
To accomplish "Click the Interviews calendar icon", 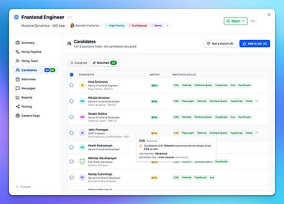I will coord(18,79).
